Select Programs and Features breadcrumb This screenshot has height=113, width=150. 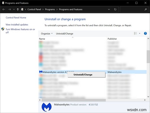pos(71,9)
